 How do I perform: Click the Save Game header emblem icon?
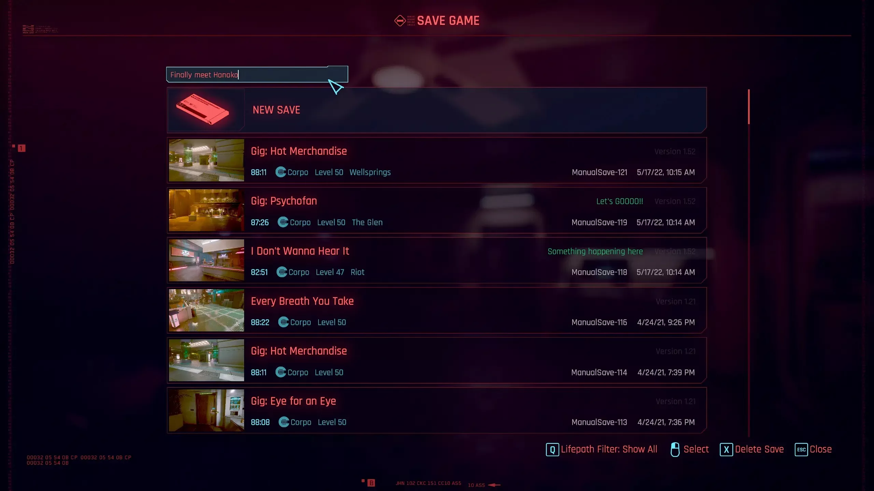pyautogui.click(x=400, y=20)
